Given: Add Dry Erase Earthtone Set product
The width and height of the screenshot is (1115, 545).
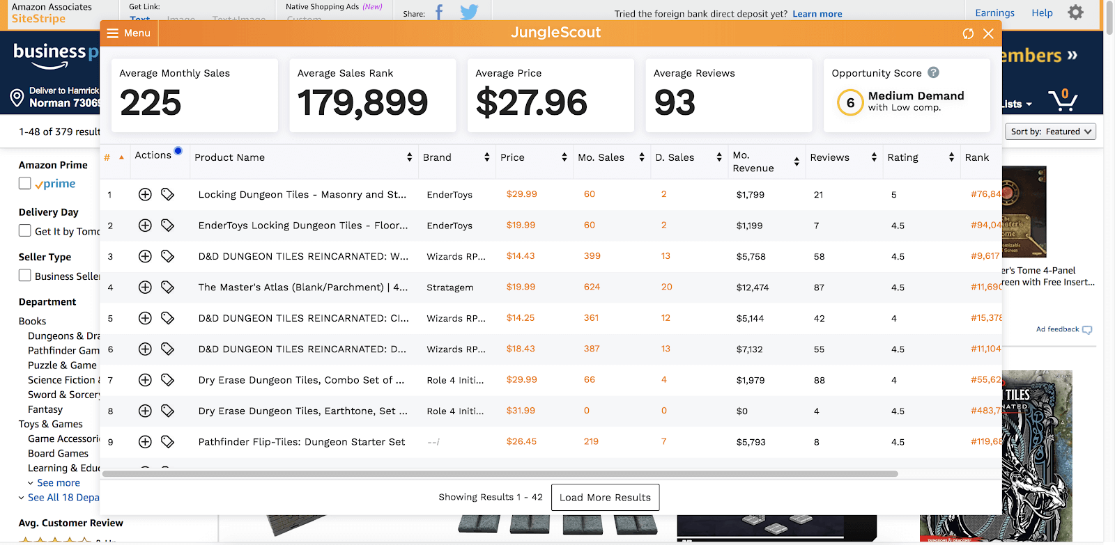Looking at the screenshot, I should 145,411.
